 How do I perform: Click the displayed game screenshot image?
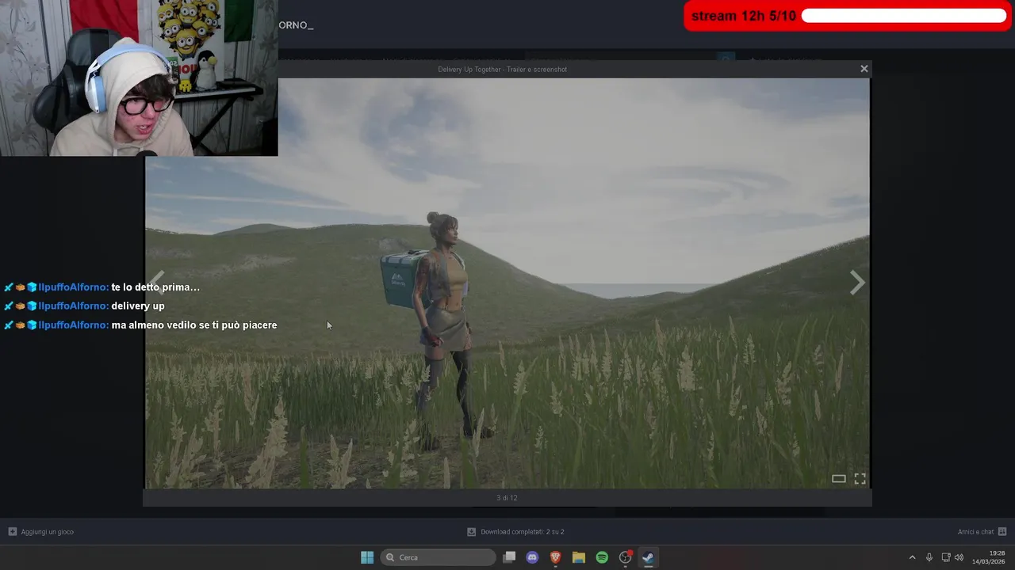point(507,283)
